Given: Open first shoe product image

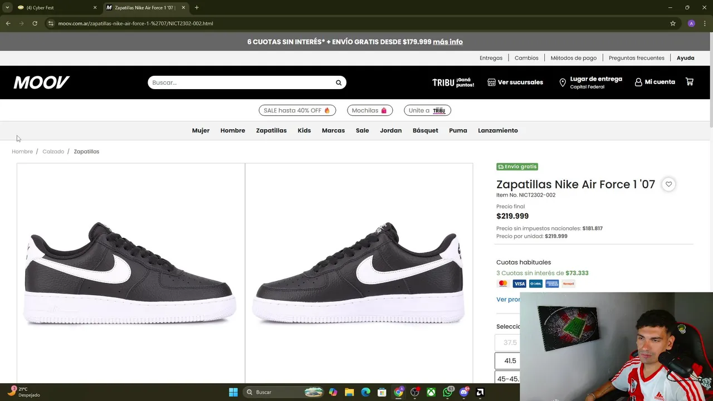Looking at the screenshot, I should click(x=131, y=273).
